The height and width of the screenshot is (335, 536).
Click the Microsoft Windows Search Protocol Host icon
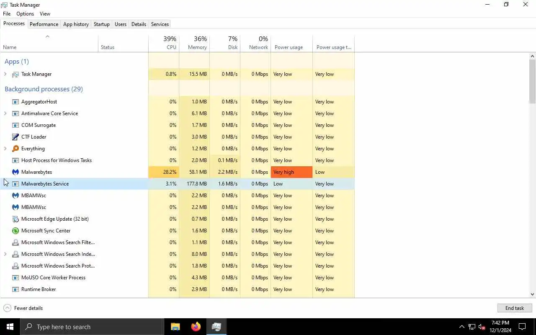tap(15, 266)
